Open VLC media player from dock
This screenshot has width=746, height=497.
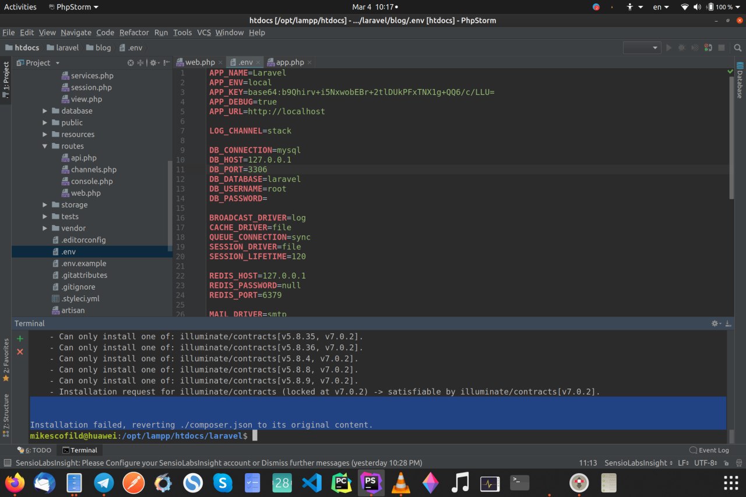click(400, 482)
